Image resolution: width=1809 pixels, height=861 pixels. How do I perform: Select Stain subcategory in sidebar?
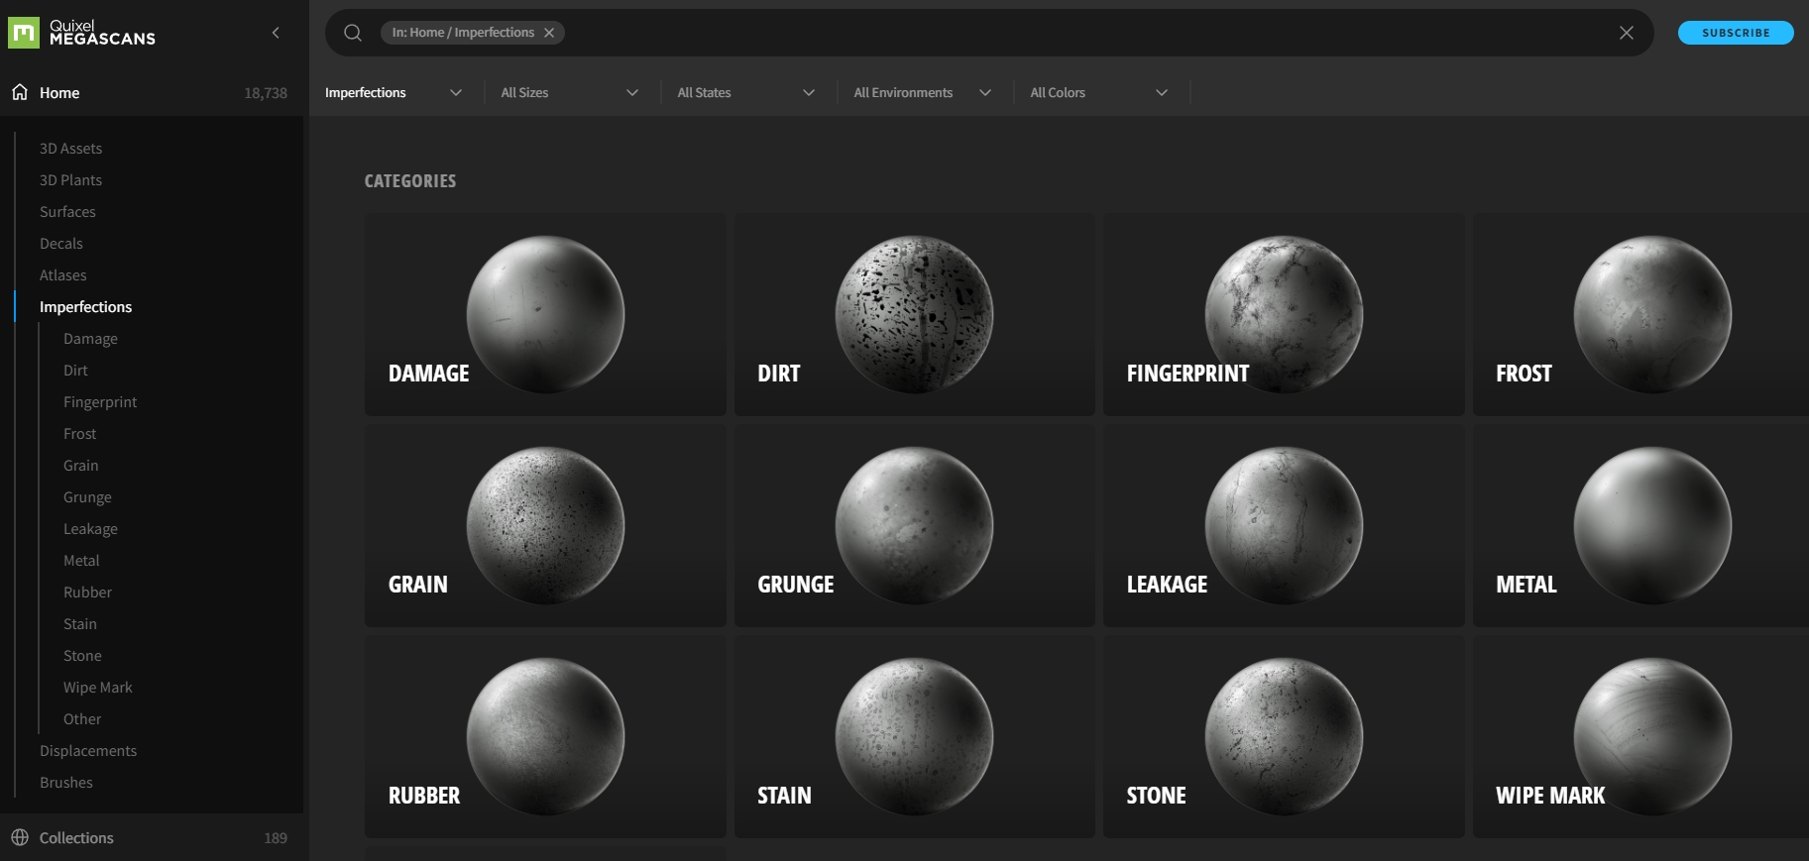point(80,623)
